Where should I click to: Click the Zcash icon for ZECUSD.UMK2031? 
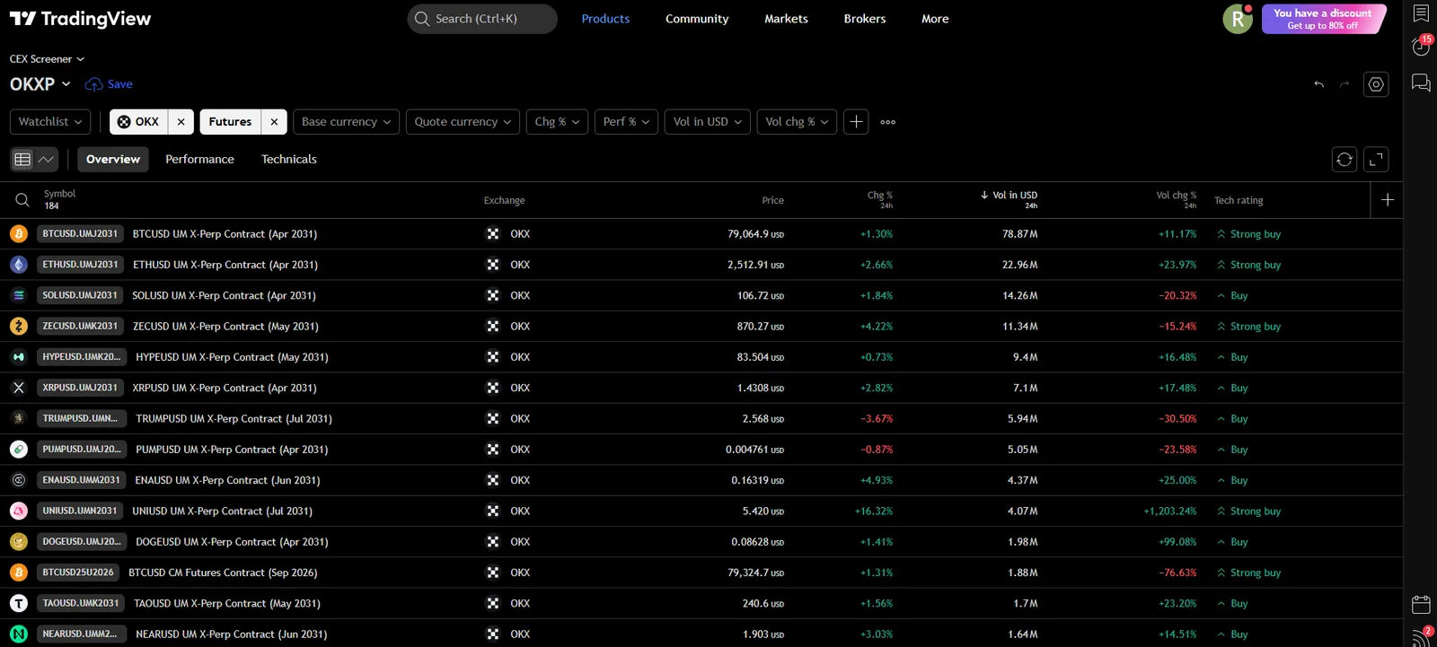(x=19, y=327)
